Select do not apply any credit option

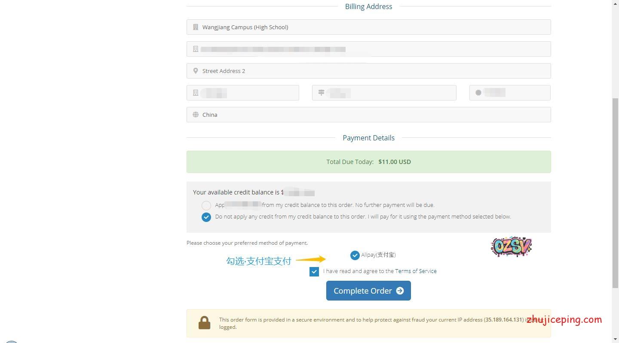pos(206,217)
